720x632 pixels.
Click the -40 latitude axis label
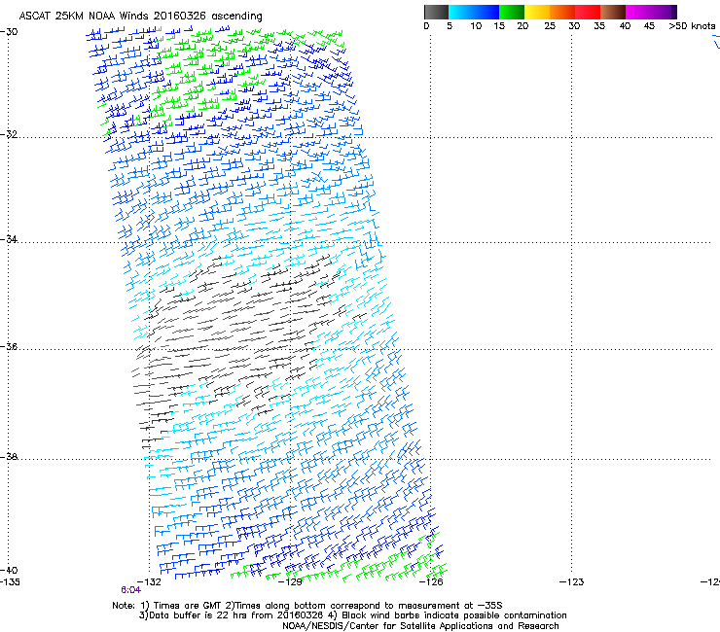click(9, 570)
